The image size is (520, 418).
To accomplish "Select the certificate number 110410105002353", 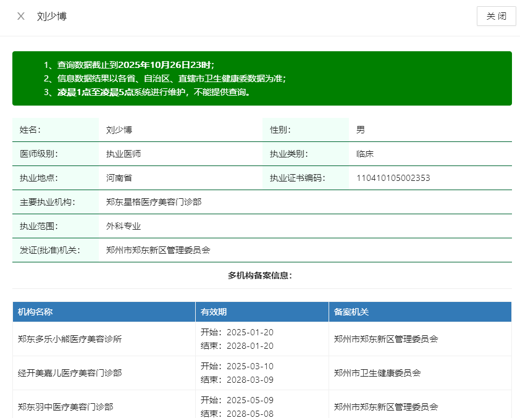I will pos(393,178).
